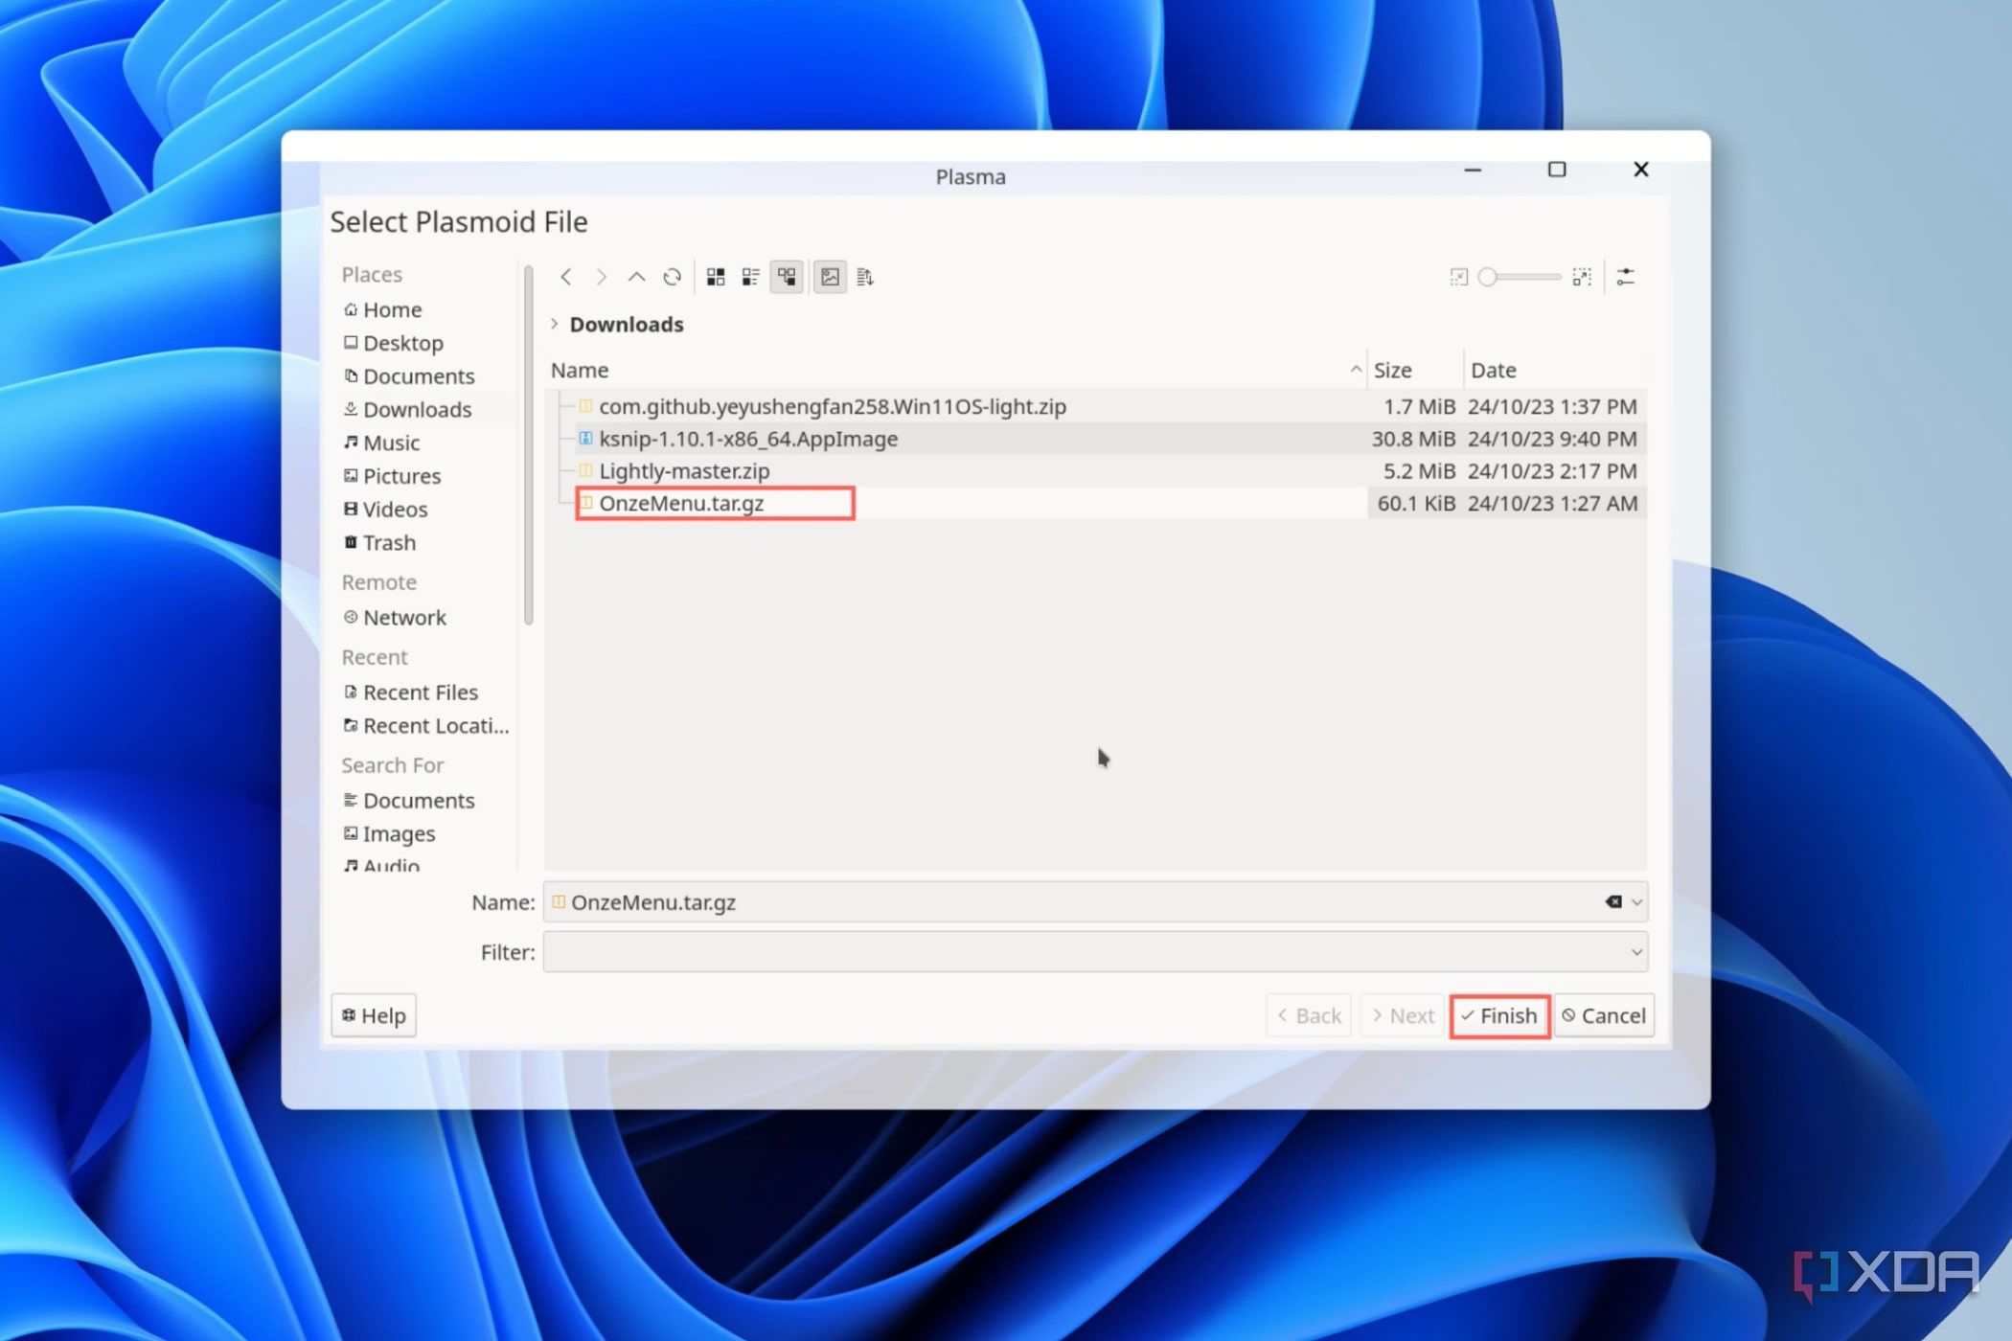Clear the Name input field text

(x=1612, y=901)
